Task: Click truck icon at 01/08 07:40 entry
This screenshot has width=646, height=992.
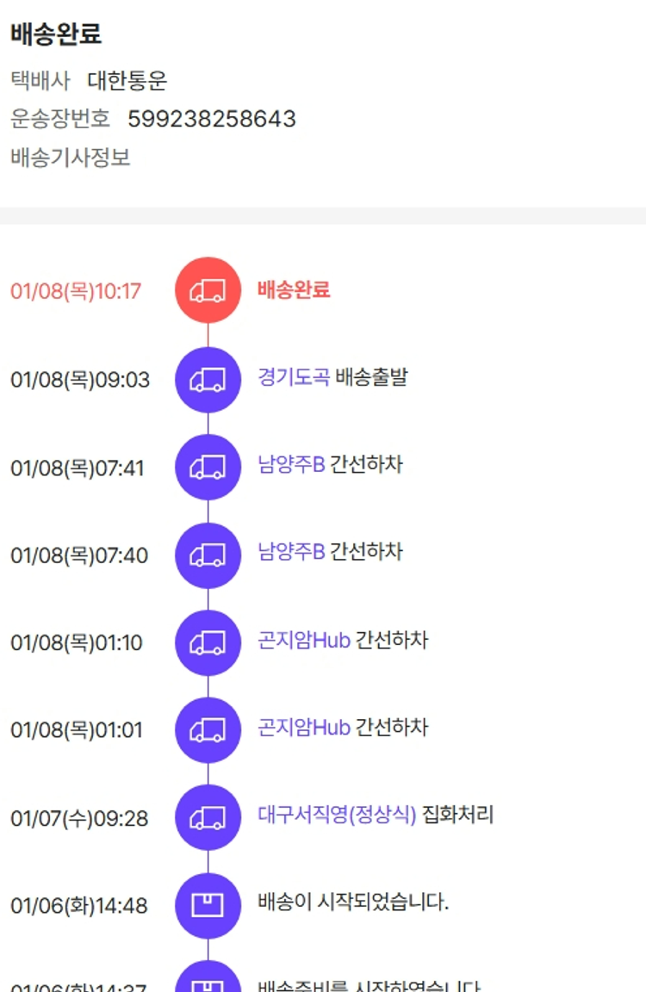Action: [208, 555]
